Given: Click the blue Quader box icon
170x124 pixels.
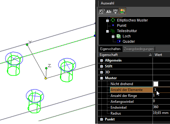Looking at the screenshot, I should [x=119, y=41].
